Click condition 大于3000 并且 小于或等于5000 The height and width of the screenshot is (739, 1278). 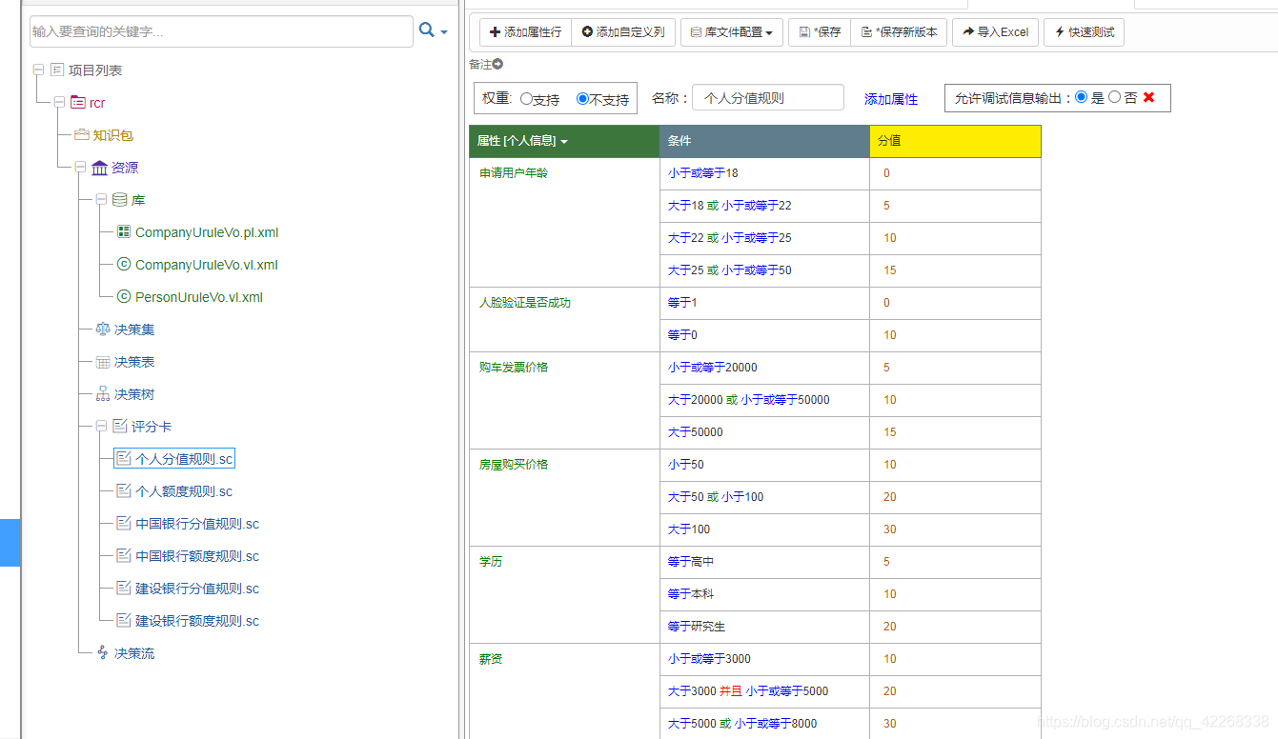pos(748,691)
